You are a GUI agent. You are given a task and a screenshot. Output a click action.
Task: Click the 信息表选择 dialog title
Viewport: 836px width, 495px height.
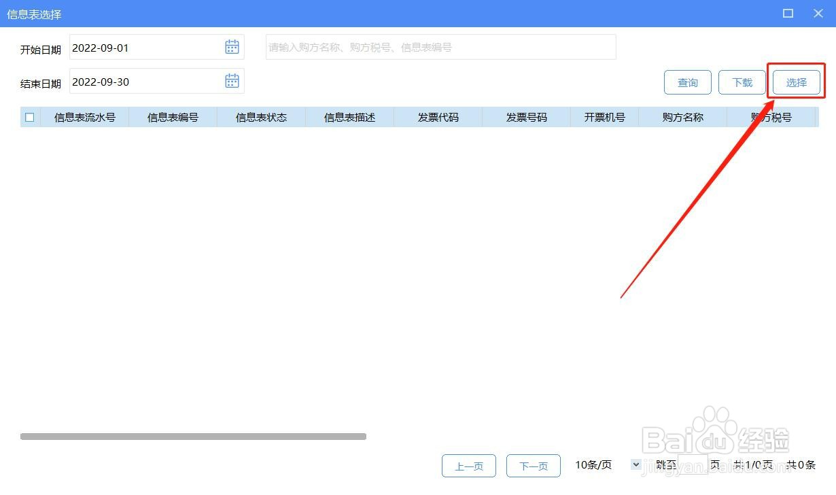pos(34,14)
